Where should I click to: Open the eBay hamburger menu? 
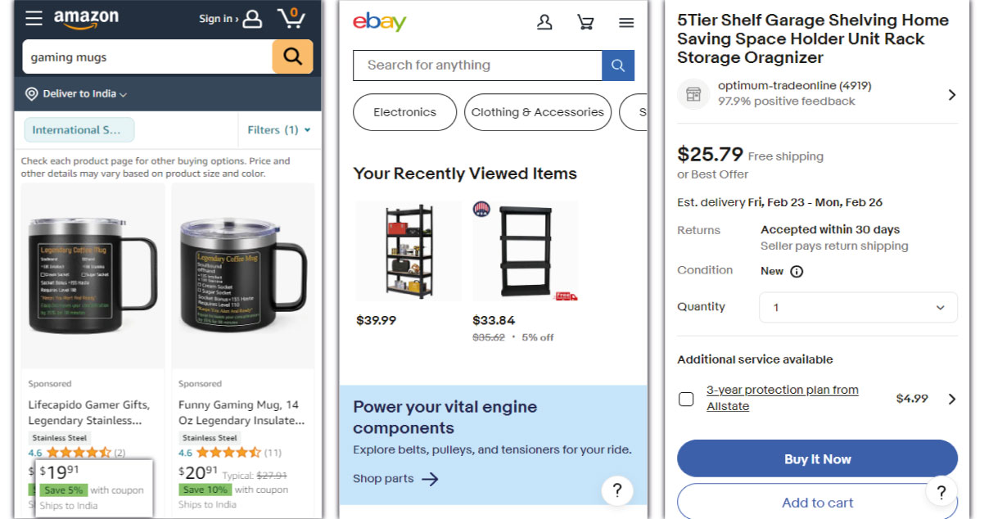[x=626, y=23]
